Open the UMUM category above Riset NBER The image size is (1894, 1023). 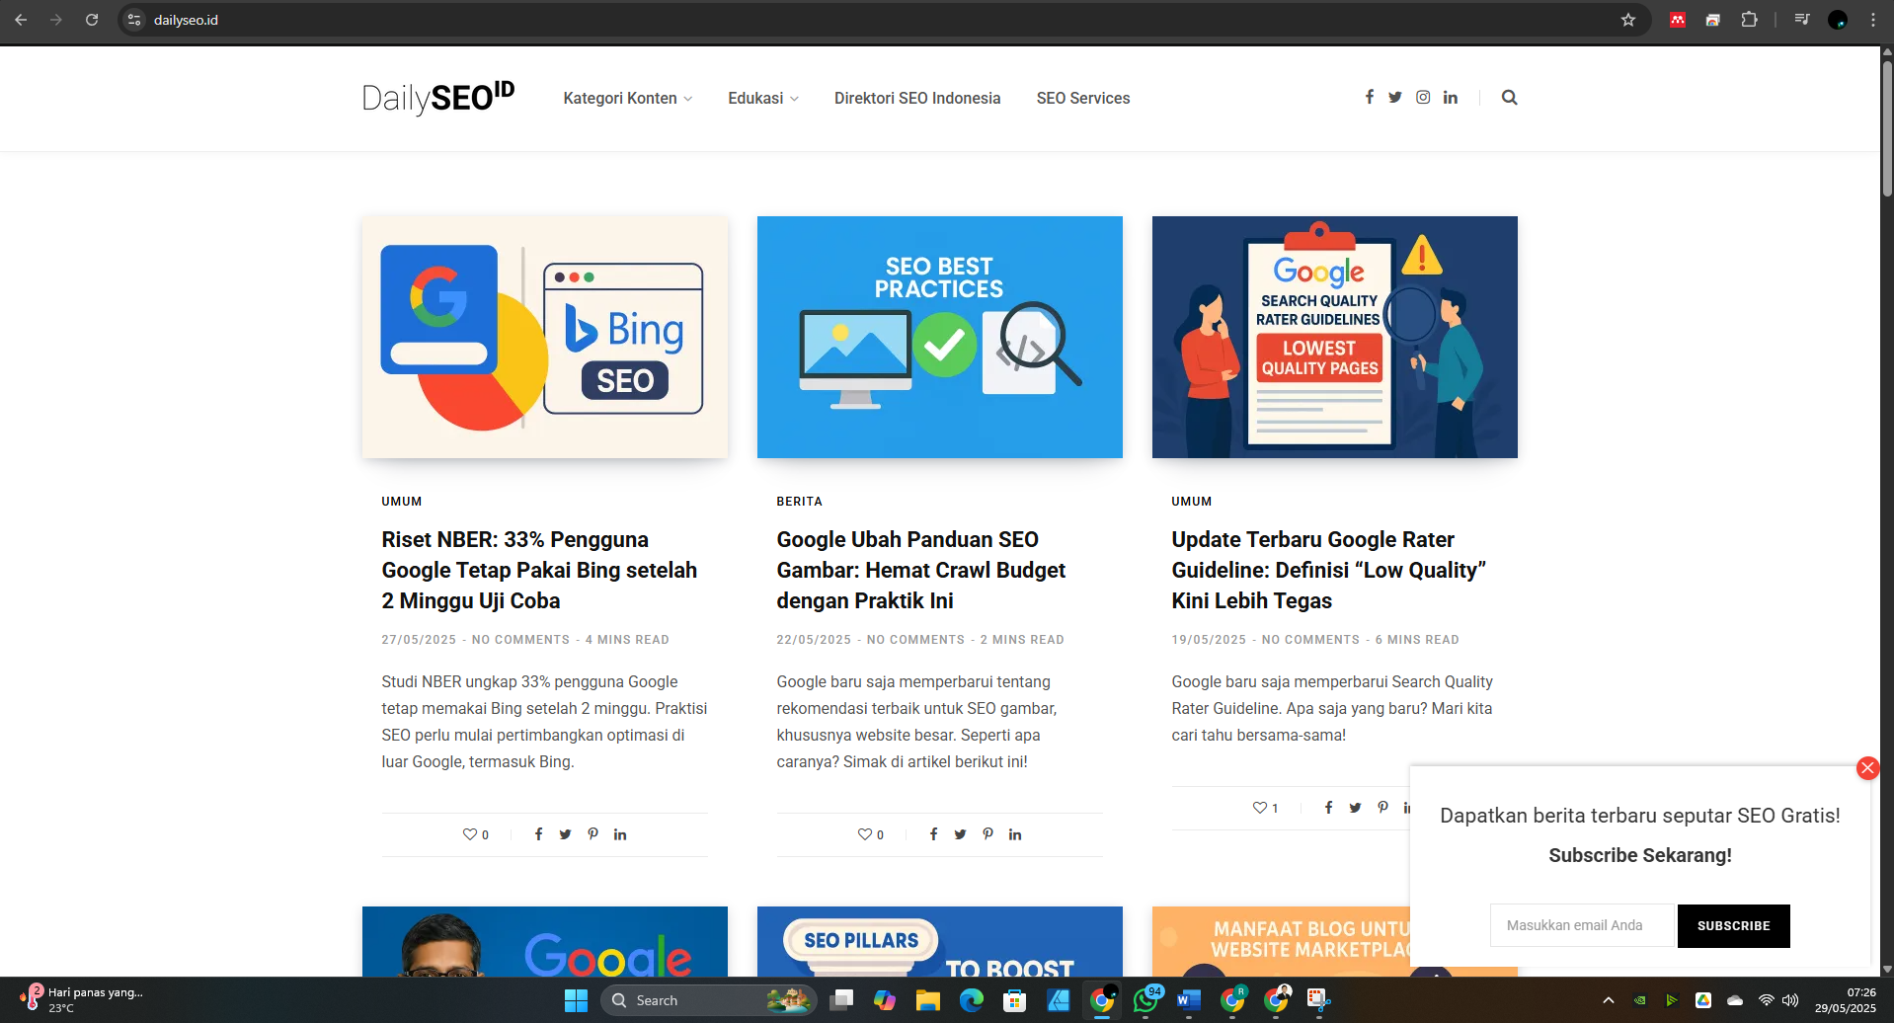click(402, 502)
